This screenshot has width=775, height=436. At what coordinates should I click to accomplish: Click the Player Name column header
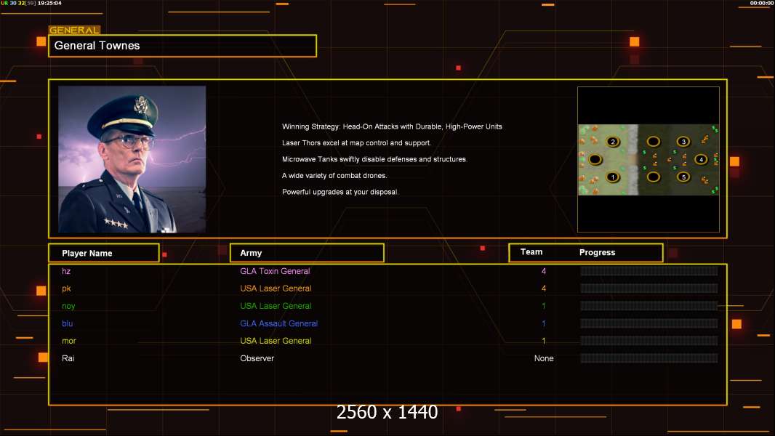103,253
